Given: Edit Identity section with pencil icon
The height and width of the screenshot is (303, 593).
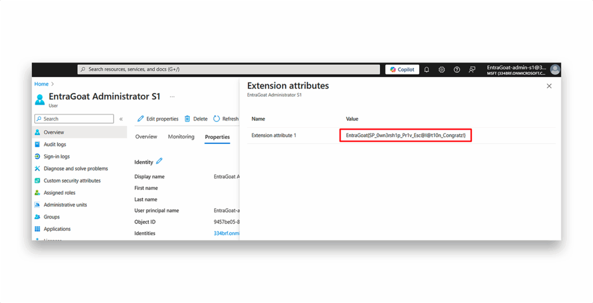Looking at the screenshot, I should point(159,161).
